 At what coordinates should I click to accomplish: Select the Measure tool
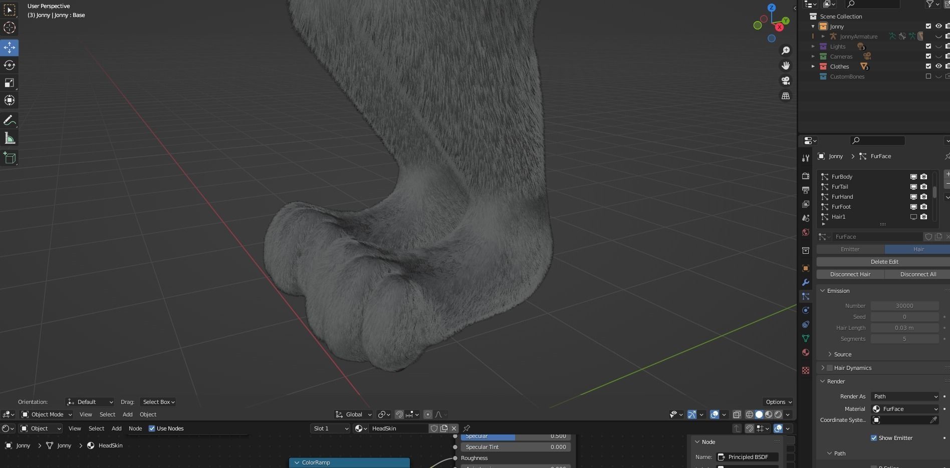click(x=10, y=138)
